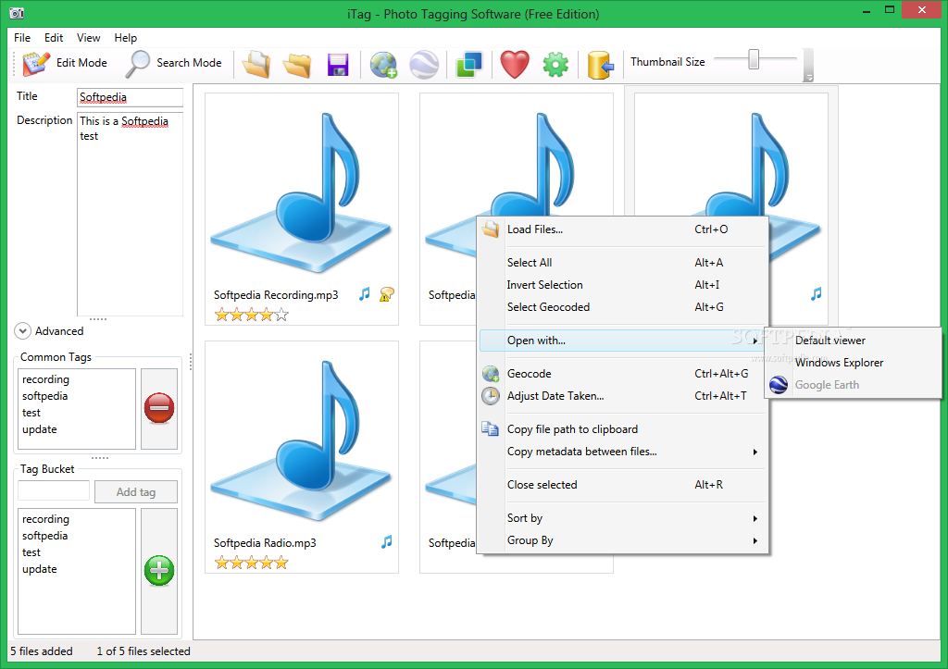Screen dimensions: 948x669
Task: Select 'recording' in Common Tags list
Action: [46, 379]
